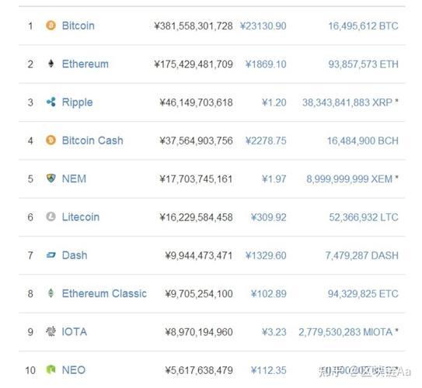Open the Ethereum Classic name link
422x388 pixels.
tap(104, 293)
